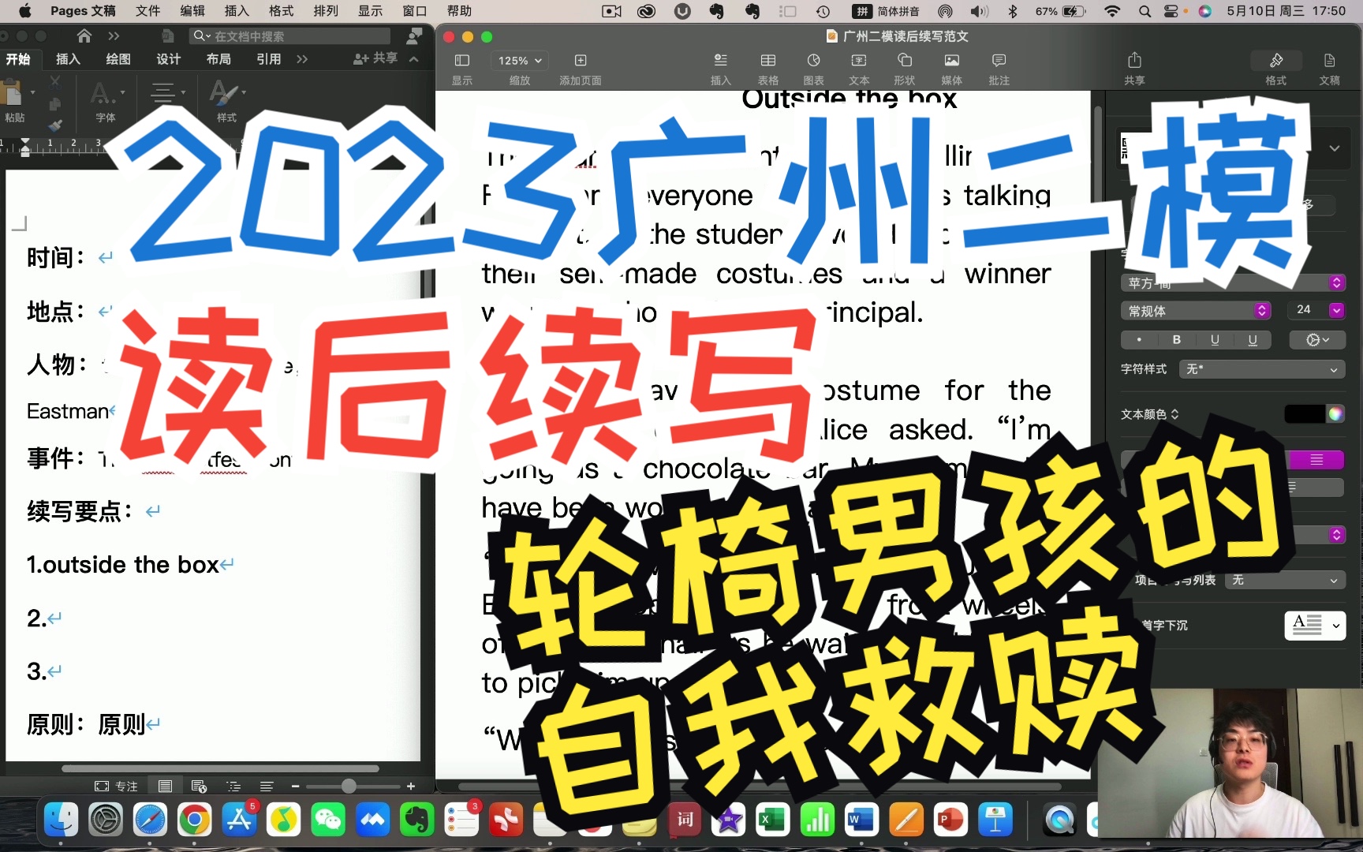Click the Word zoom-out minus button
The image size is (1363, 852).
295,786
